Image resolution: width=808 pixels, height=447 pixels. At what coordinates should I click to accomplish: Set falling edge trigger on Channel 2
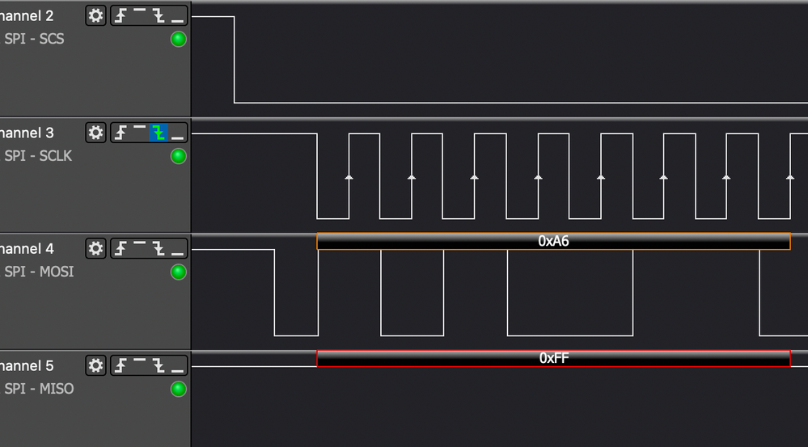[x=159, y=16]
